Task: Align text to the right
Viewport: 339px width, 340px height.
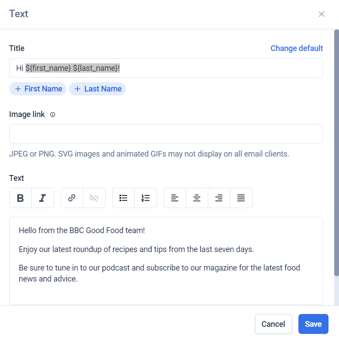Action: pos(219,198)
